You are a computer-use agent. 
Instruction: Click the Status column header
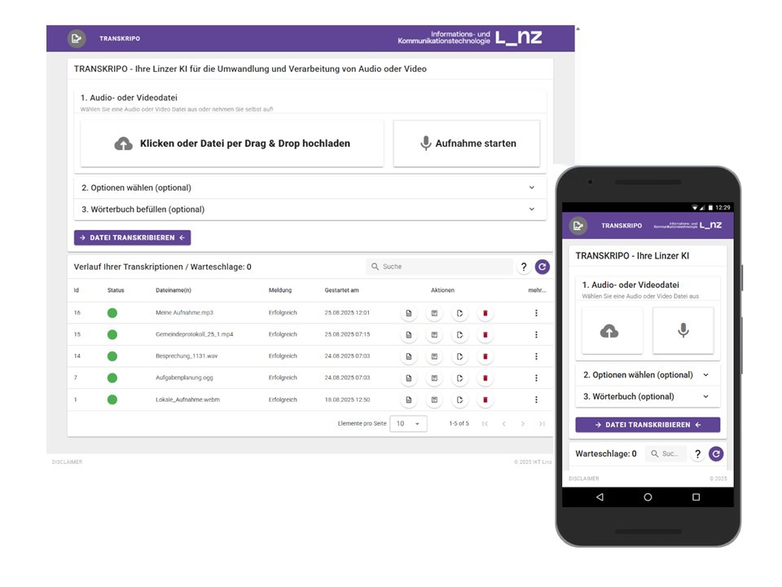pos(116,290)
